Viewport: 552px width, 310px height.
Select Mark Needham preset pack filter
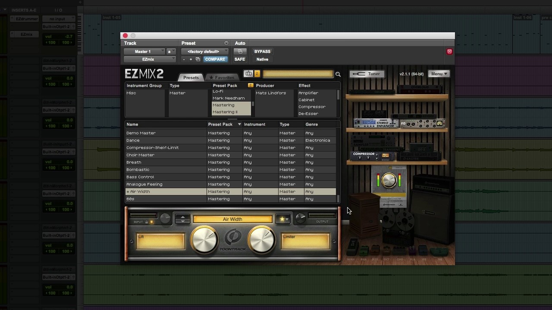pyautogui.click(x=231, y=98)
